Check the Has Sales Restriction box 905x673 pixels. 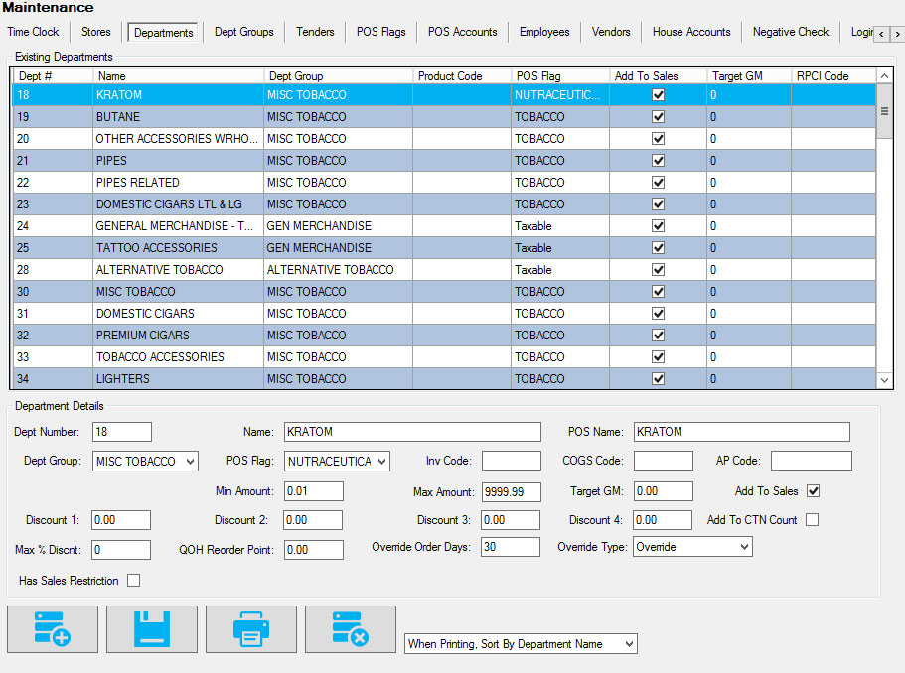pyautogui.click(x=133, y=580)
